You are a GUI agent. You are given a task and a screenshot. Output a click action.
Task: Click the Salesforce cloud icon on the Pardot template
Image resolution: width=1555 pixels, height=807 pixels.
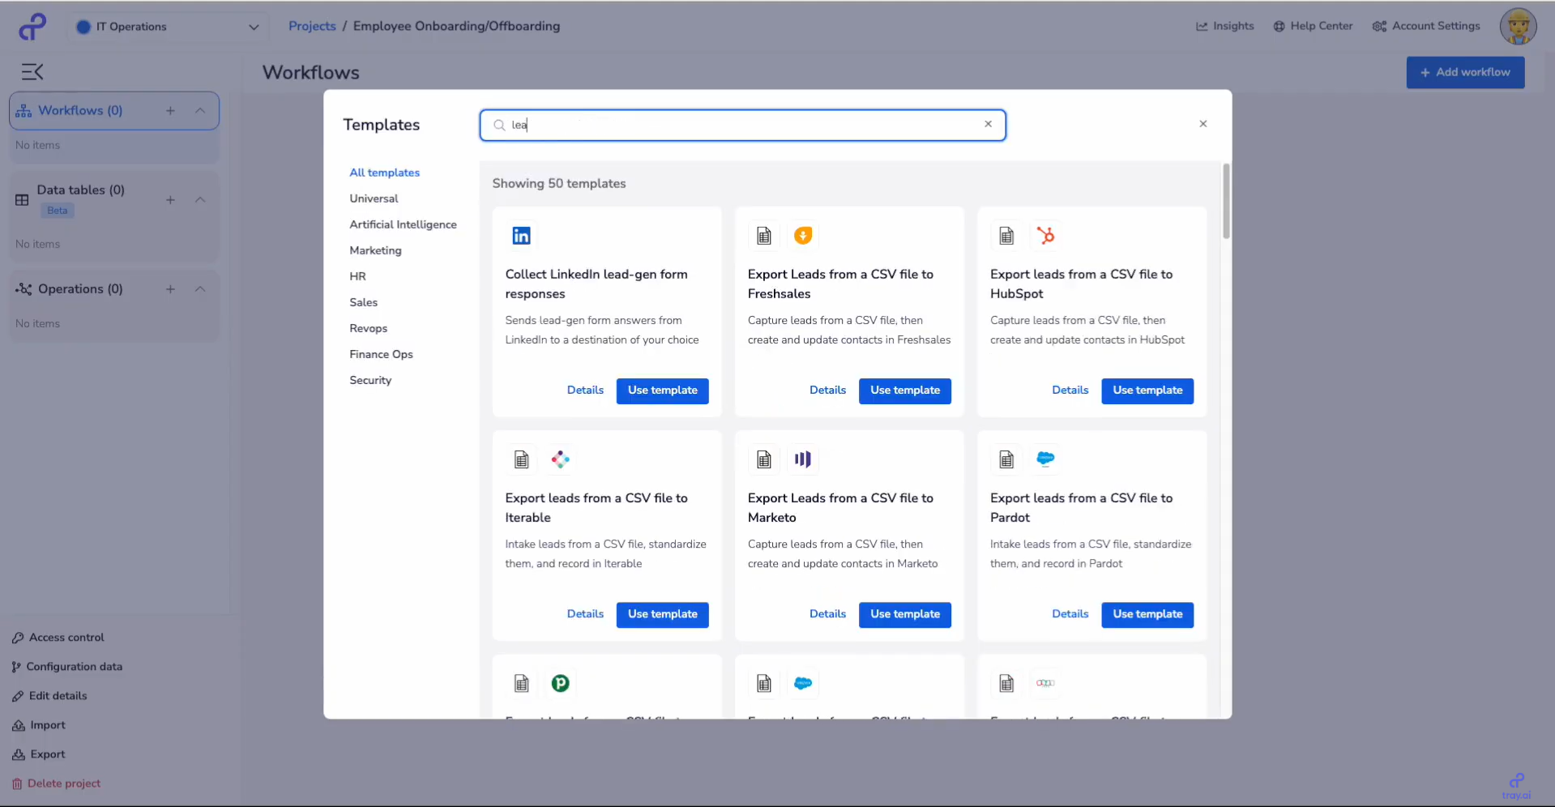pyautogui.click(x=1045, y=459)
